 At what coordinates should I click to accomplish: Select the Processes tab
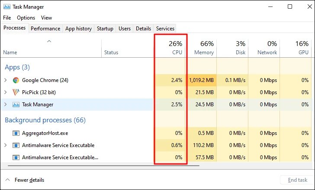pos(14,28)
